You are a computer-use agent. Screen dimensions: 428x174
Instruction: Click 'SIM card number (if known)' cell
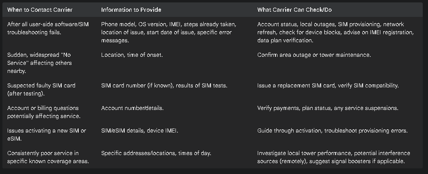pos(164,86)
